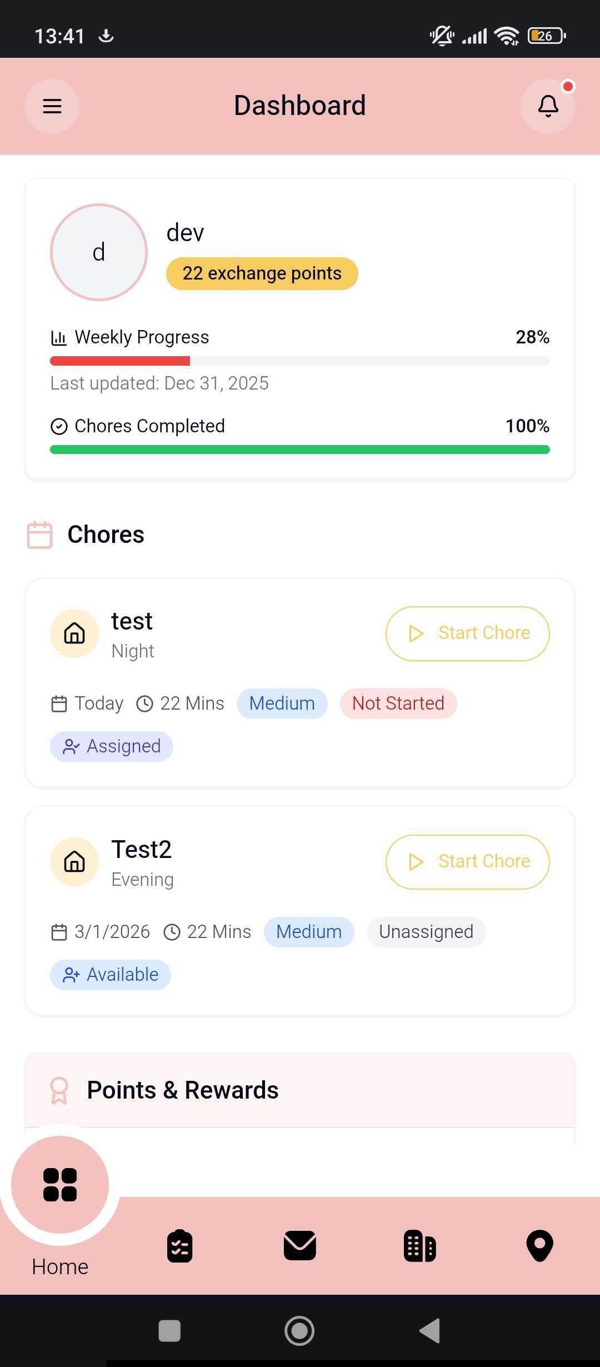Tap the house icon on Test2 chore

point(74,862)
